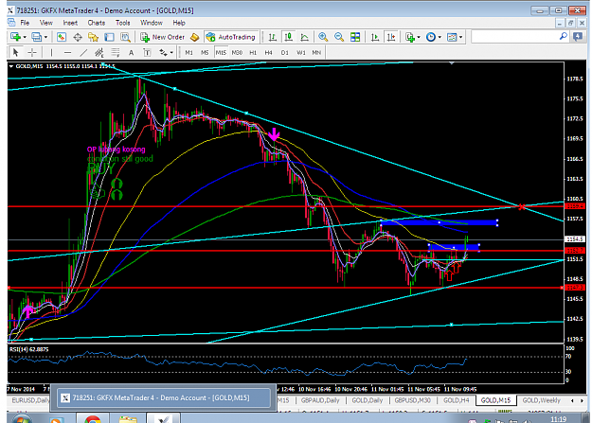Expand the Periods dropdown arrow
The width and height of the screenshot is (592, 423).
pyautogui.click(x=440, y=37)
